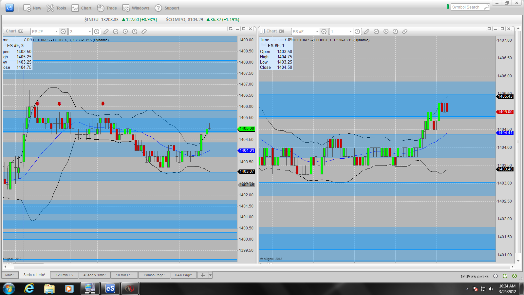Open the DAX Page* tab
524x295 pixels.
pos(184,275)
